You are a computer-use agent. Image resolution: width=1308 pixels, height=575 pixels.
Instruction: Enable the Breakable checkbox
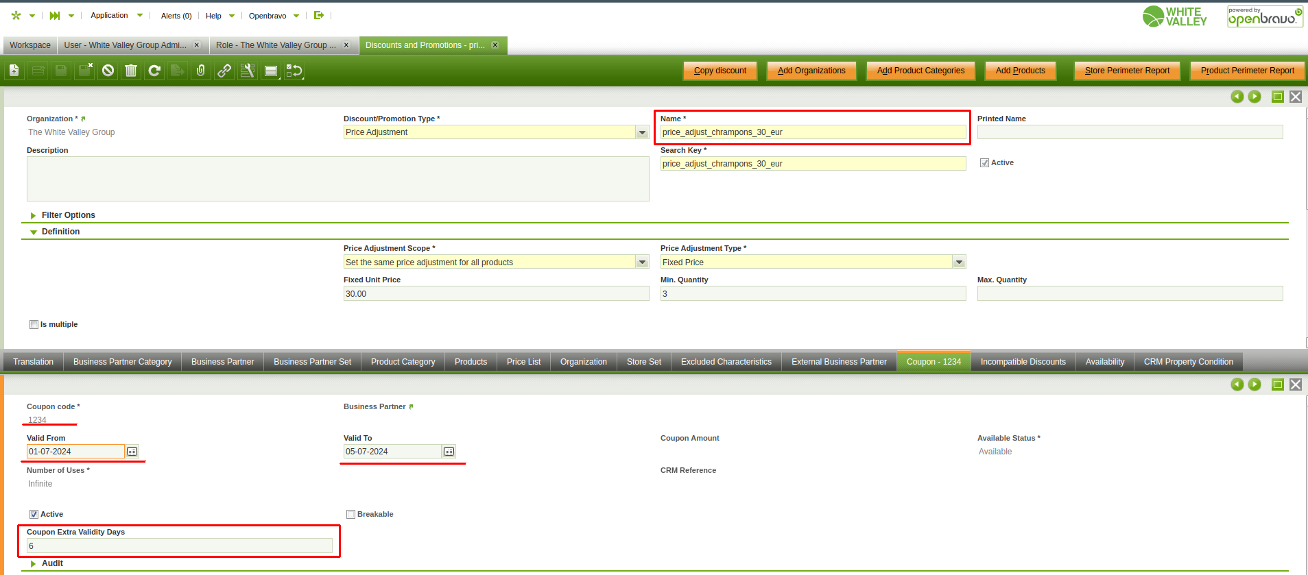[x=350, y=515]
